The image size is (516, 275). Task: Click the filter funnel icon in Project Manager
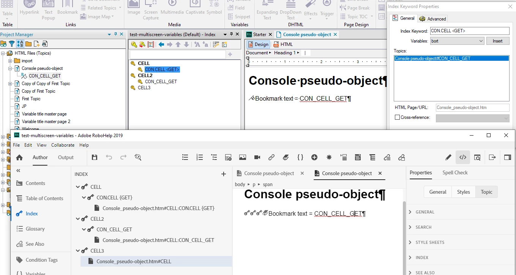[12, 44]
